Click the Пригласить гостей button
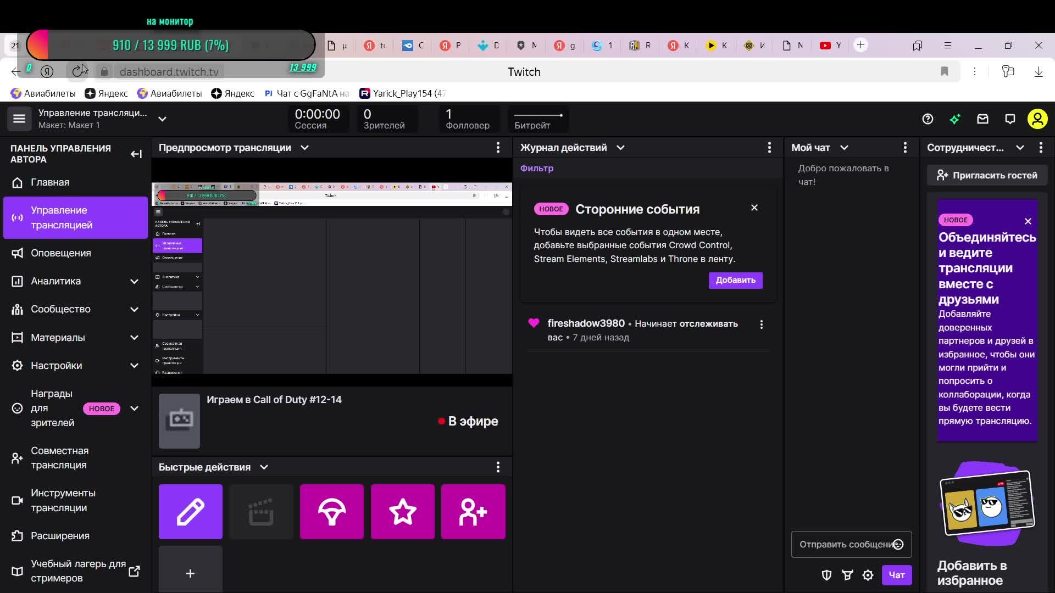Viewport: 1055px width, 593px height. [987, 175]
